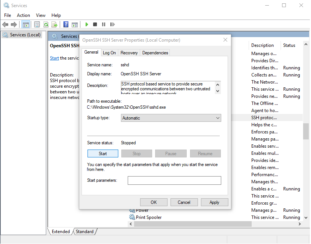Switch to the Dependencies tab
Screen dimensions: 311x244
click(x=155, y=53)
